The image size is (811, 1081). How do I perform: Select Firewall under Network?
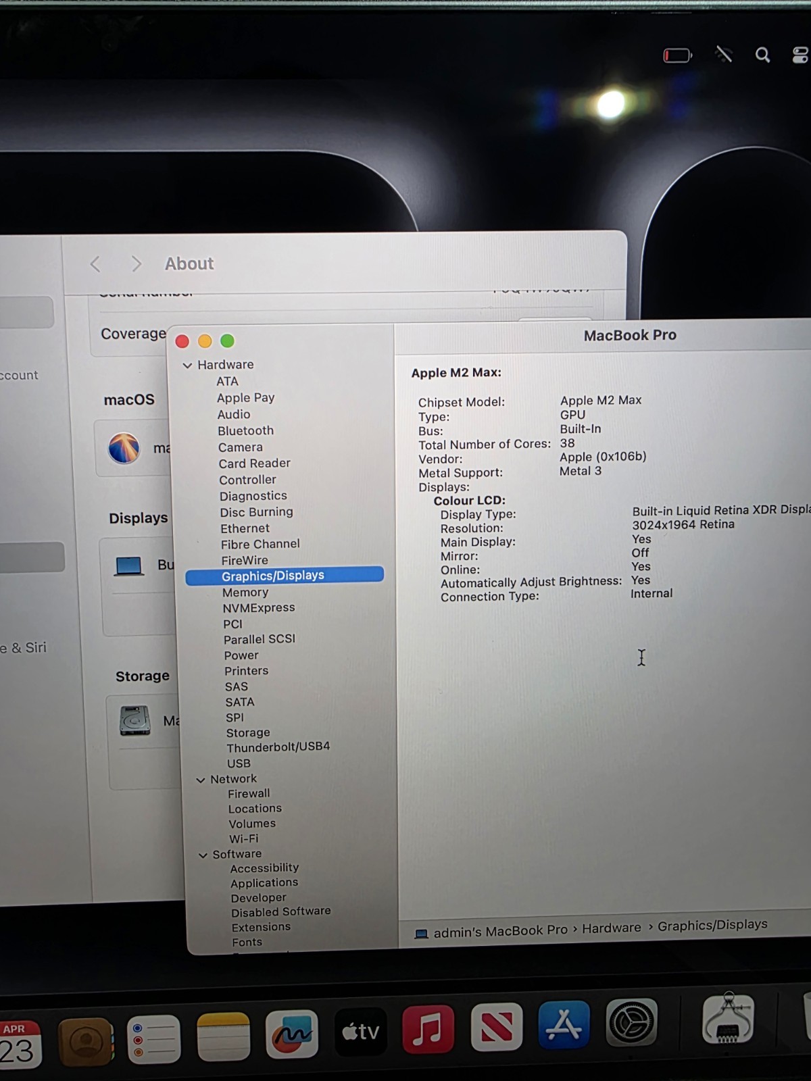coord(249,794)
